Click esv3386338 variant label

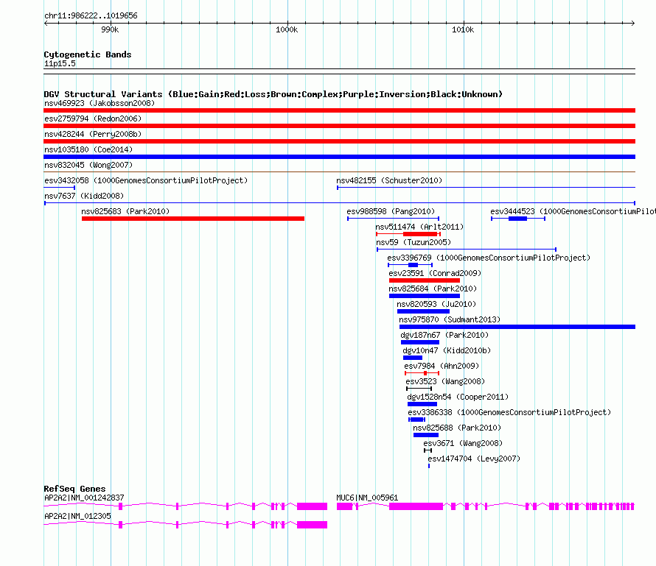509,412
